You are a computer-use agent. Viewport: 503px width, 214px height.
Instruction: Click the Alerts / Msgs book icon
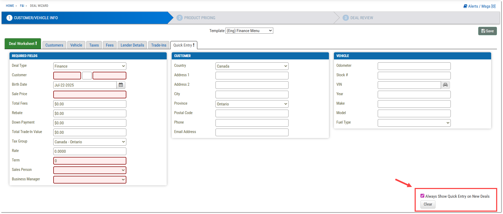click(x=465, y=6)
